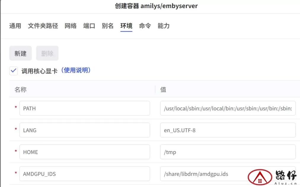Select the 环境 tab

pos(126,26)
